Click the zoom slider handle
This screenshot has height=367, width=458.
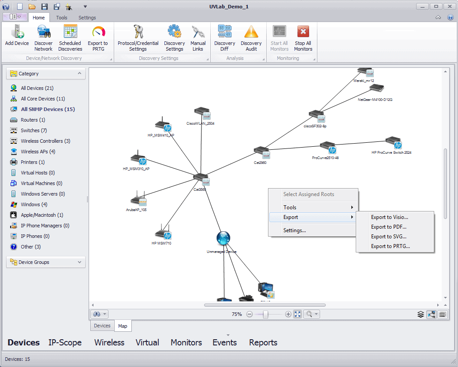tap(265, 314)
